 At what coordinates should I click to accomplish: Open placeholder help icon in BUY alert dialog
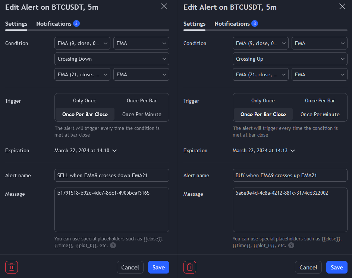tap(291, 245)
